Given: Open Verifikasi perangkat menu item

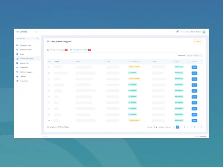Looking at the screenshot, I should coord(27,59).
